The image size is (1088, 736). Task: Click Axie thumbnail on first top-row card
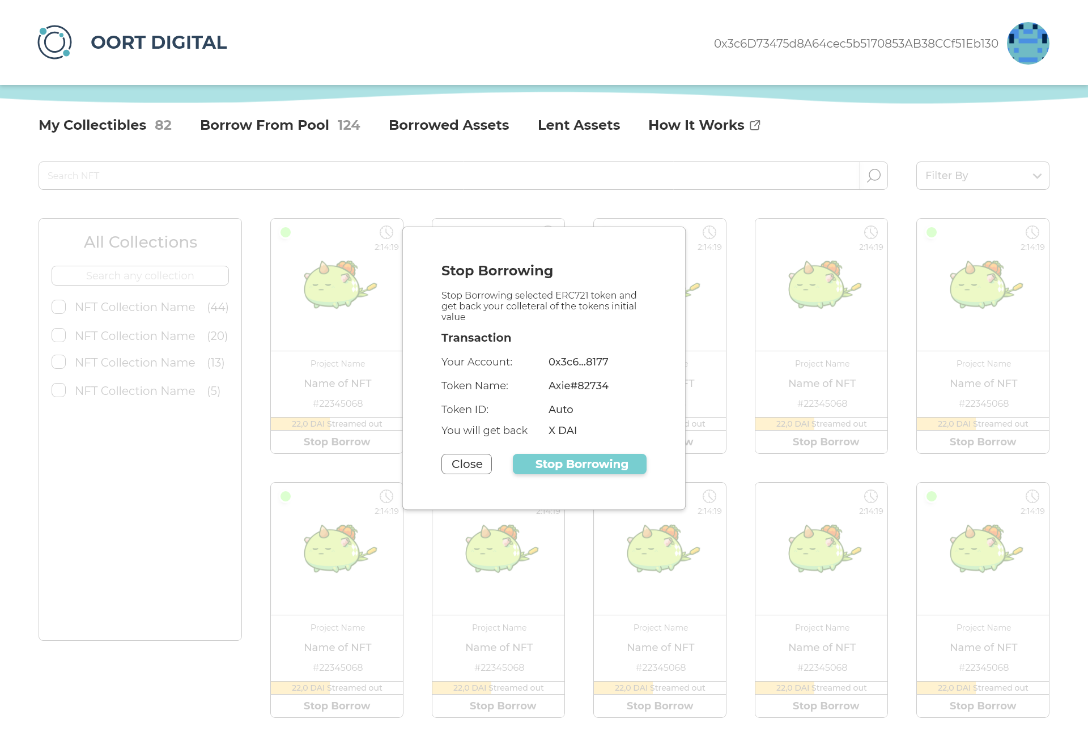tap(340, 284)
